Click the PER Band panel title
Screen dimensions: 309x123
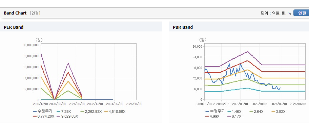pos(14,27)
